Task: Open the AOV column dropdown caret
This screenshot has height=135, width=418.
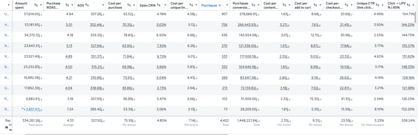Action: (x=104, y=5)
